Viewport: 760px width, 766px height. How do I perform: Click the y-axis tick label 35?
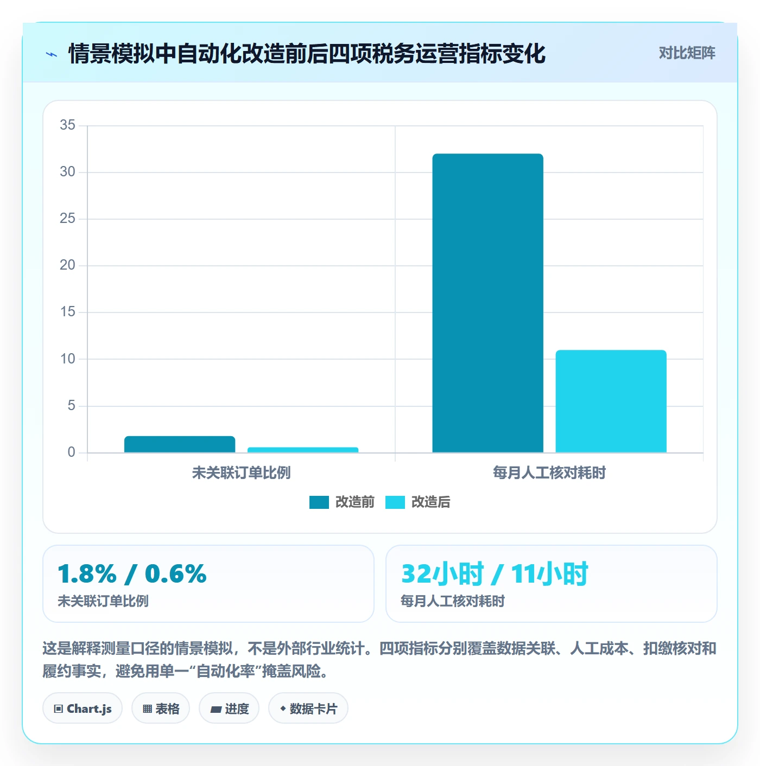[68, 125]
